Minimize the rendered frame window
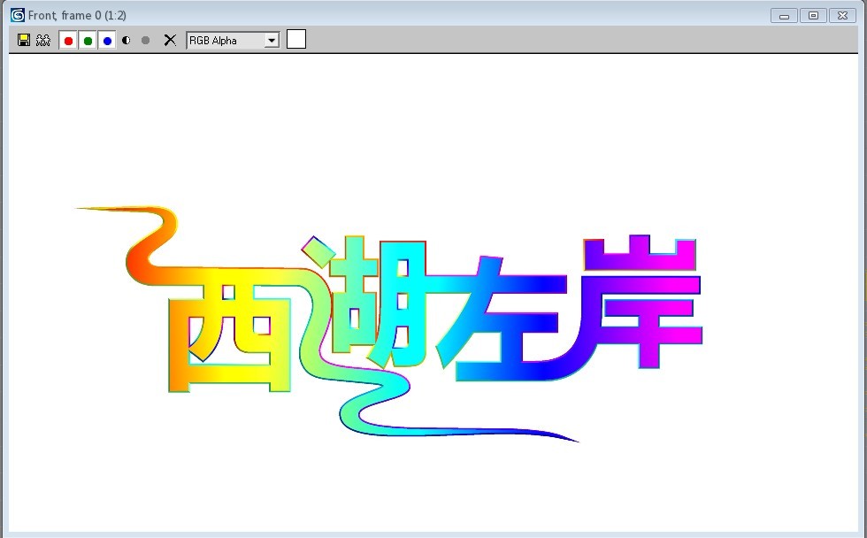 point(784,16)
